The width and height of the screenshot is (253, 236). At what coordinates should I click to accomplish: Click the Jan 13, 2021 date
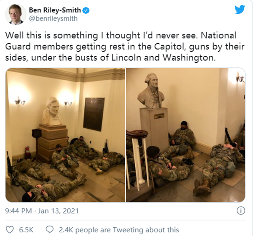point(58,211)
